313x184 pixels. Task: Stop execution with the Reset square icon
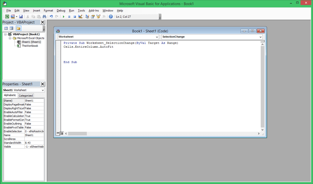click(x=75, y=17)
